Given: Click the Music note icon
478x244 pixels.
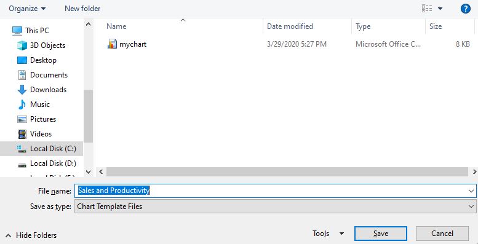Looking at the screenshot, I should coord(22,104).
